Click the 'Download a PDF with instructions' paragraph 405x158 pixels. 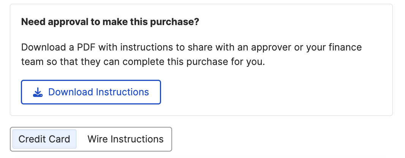pyautogui.click(x=191, y=54)
